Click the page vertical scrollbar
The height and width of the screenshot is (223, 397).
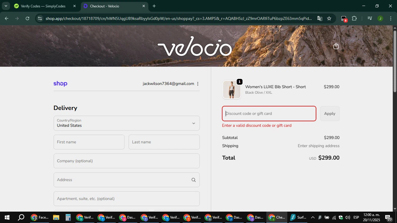[x=395, y=62]
